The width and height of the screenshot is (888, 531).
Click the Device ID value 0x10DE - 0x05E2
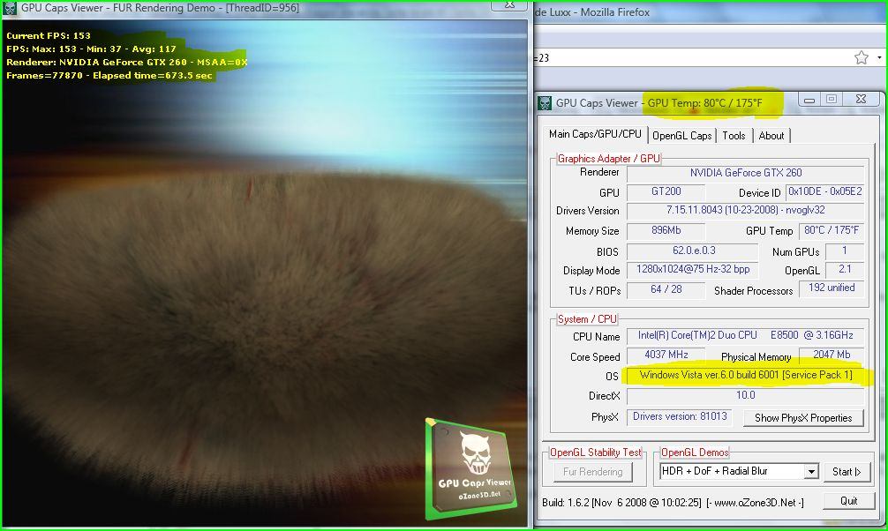[x=825, y=192]
